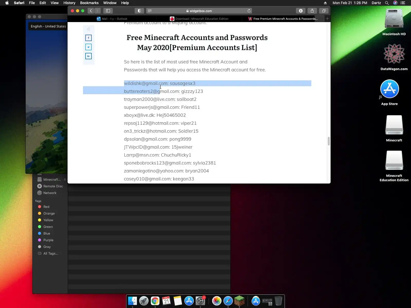Image resolution: width=411 pixels, height=308 pixels.
Task: Select the Minecraft Education Edition desktop disk
Action: coord(394,166)
